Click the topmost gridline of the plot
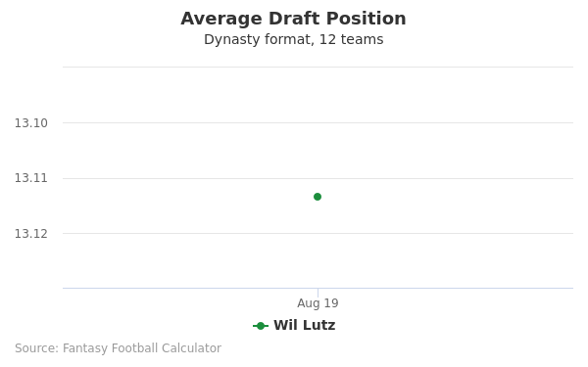This screenshot has height=367, width=588. (318, 67)
